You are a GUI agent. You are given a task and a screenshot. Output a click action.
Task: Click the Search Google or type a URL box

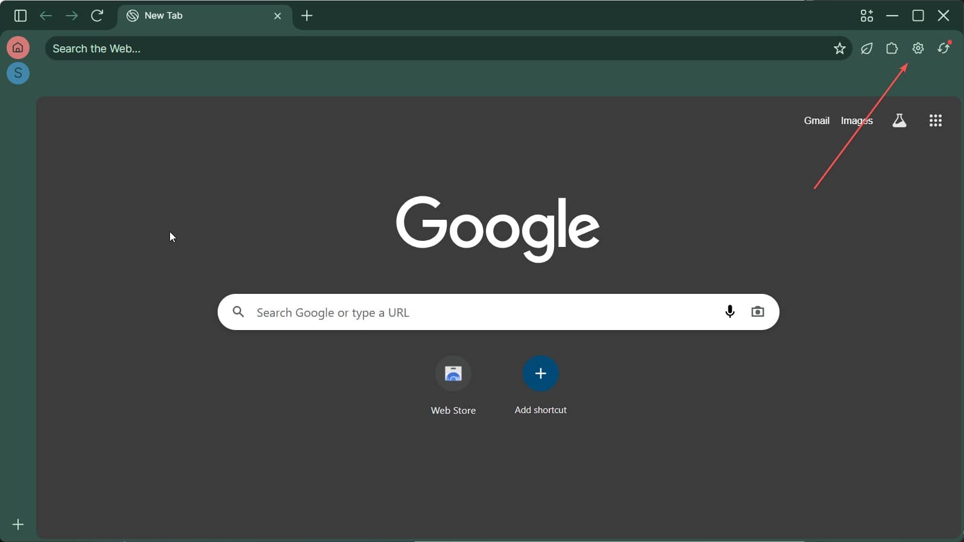coord(498,312)
